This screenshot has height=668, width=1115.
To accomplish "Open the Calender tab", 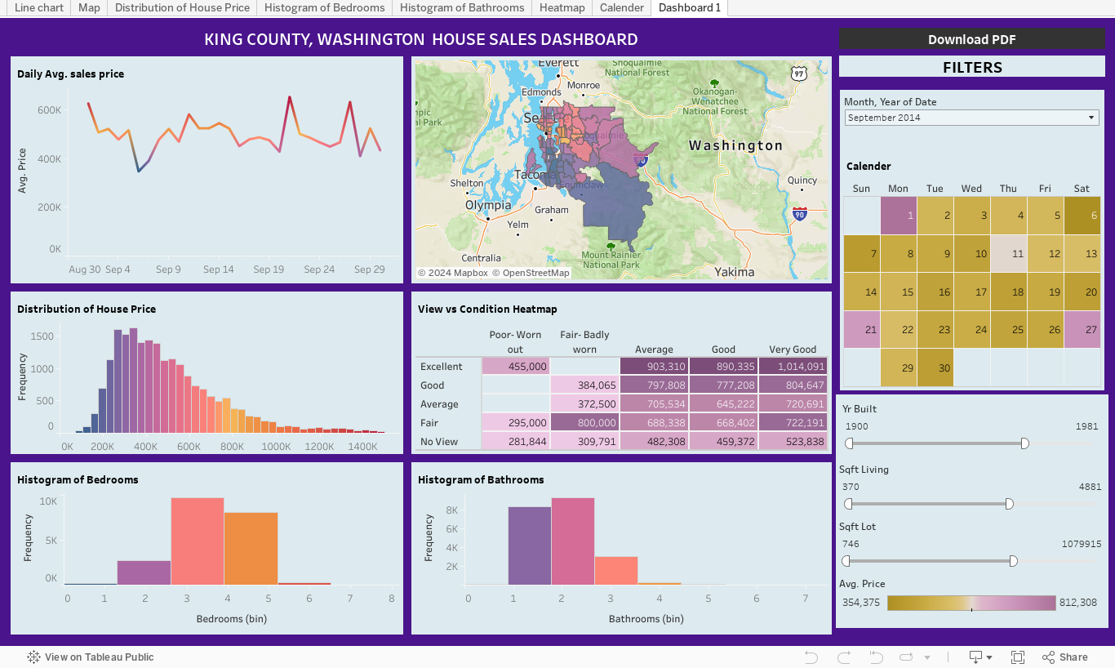I will [622, 7].
